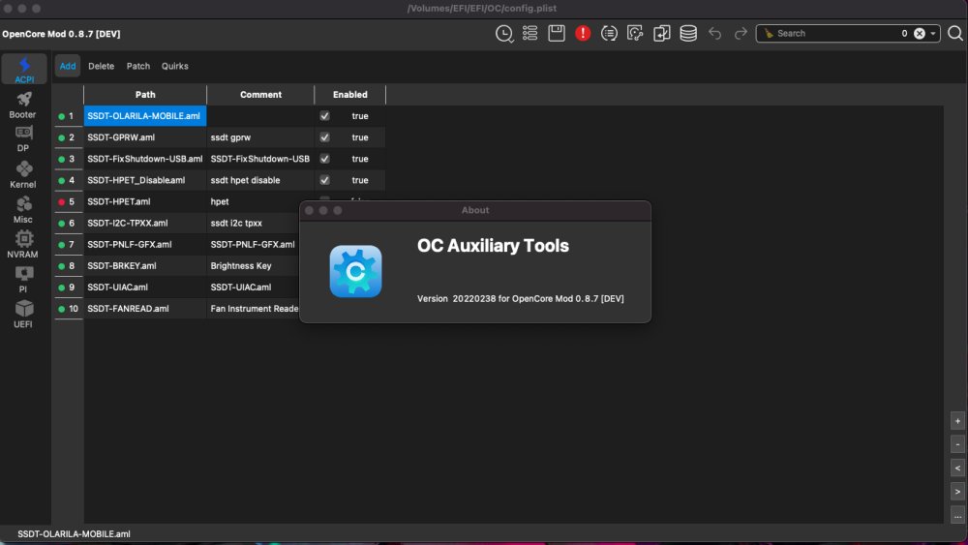Click the circled list toolbar icon
Viewport: 968px width, 545px height.
tap(609, 33)
